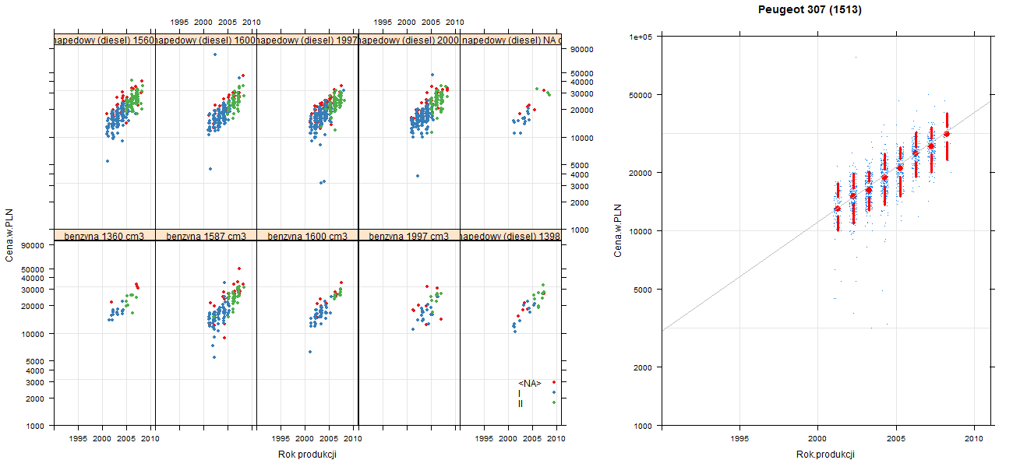The width and height of the screenshot is (1013, 467).
Task: Select the "napedowy (diesel) 1560" panel strip
Action: [104, 40]
